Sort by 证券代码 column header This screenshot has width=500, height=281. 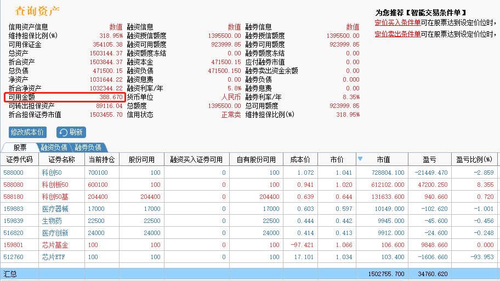(19, 159)
